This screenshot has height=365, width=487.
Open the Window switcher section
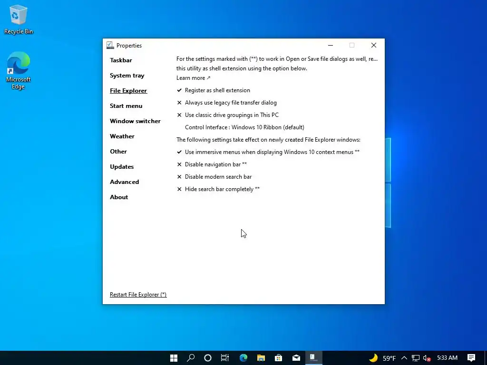point(135,121)
